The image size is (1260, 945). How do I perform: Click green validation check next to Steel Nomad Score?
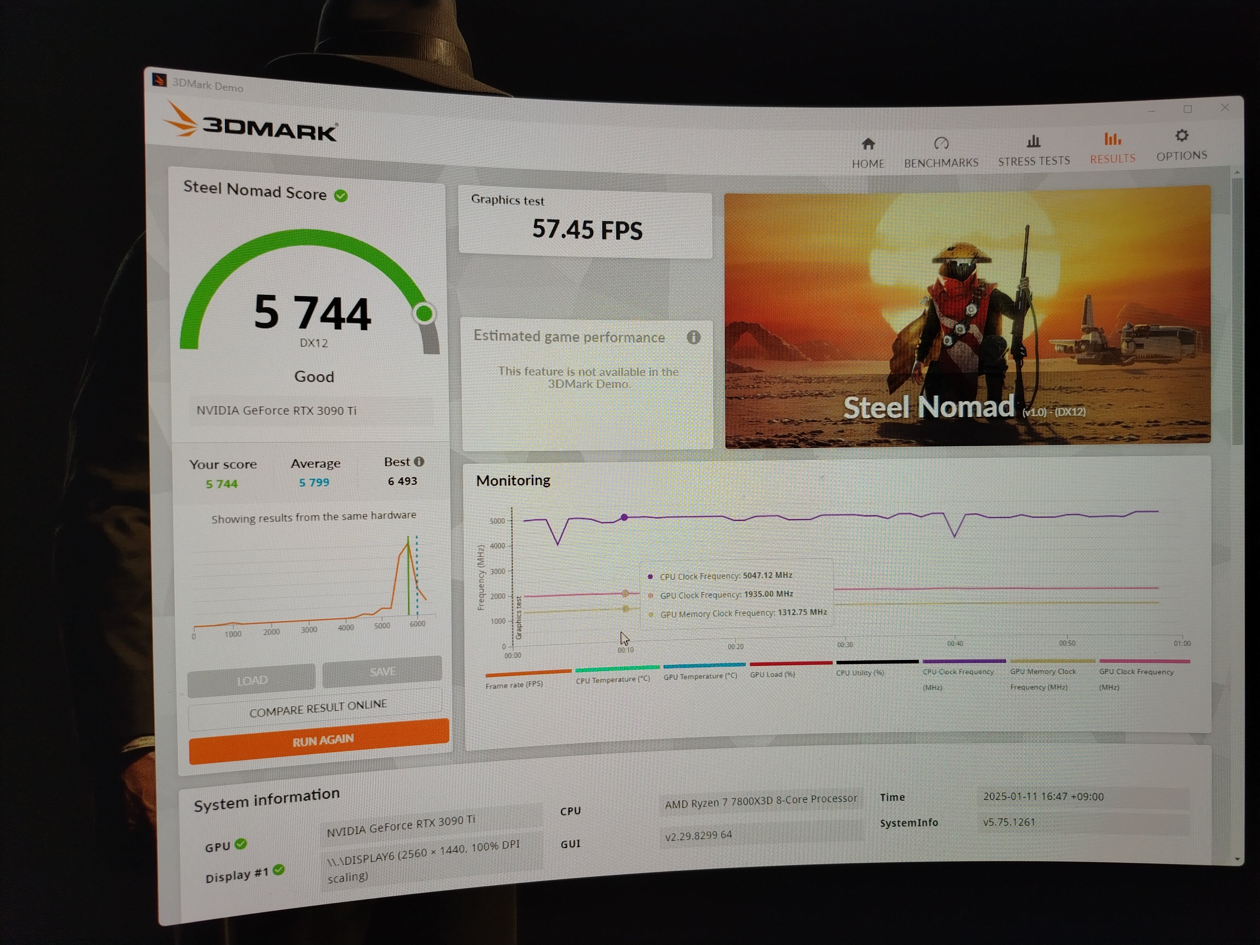[x=341, y=196]
